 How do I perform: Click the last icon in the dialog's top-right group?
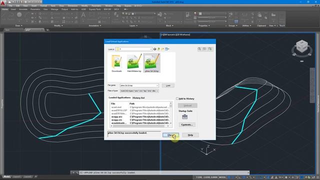[x=210, y=49]
